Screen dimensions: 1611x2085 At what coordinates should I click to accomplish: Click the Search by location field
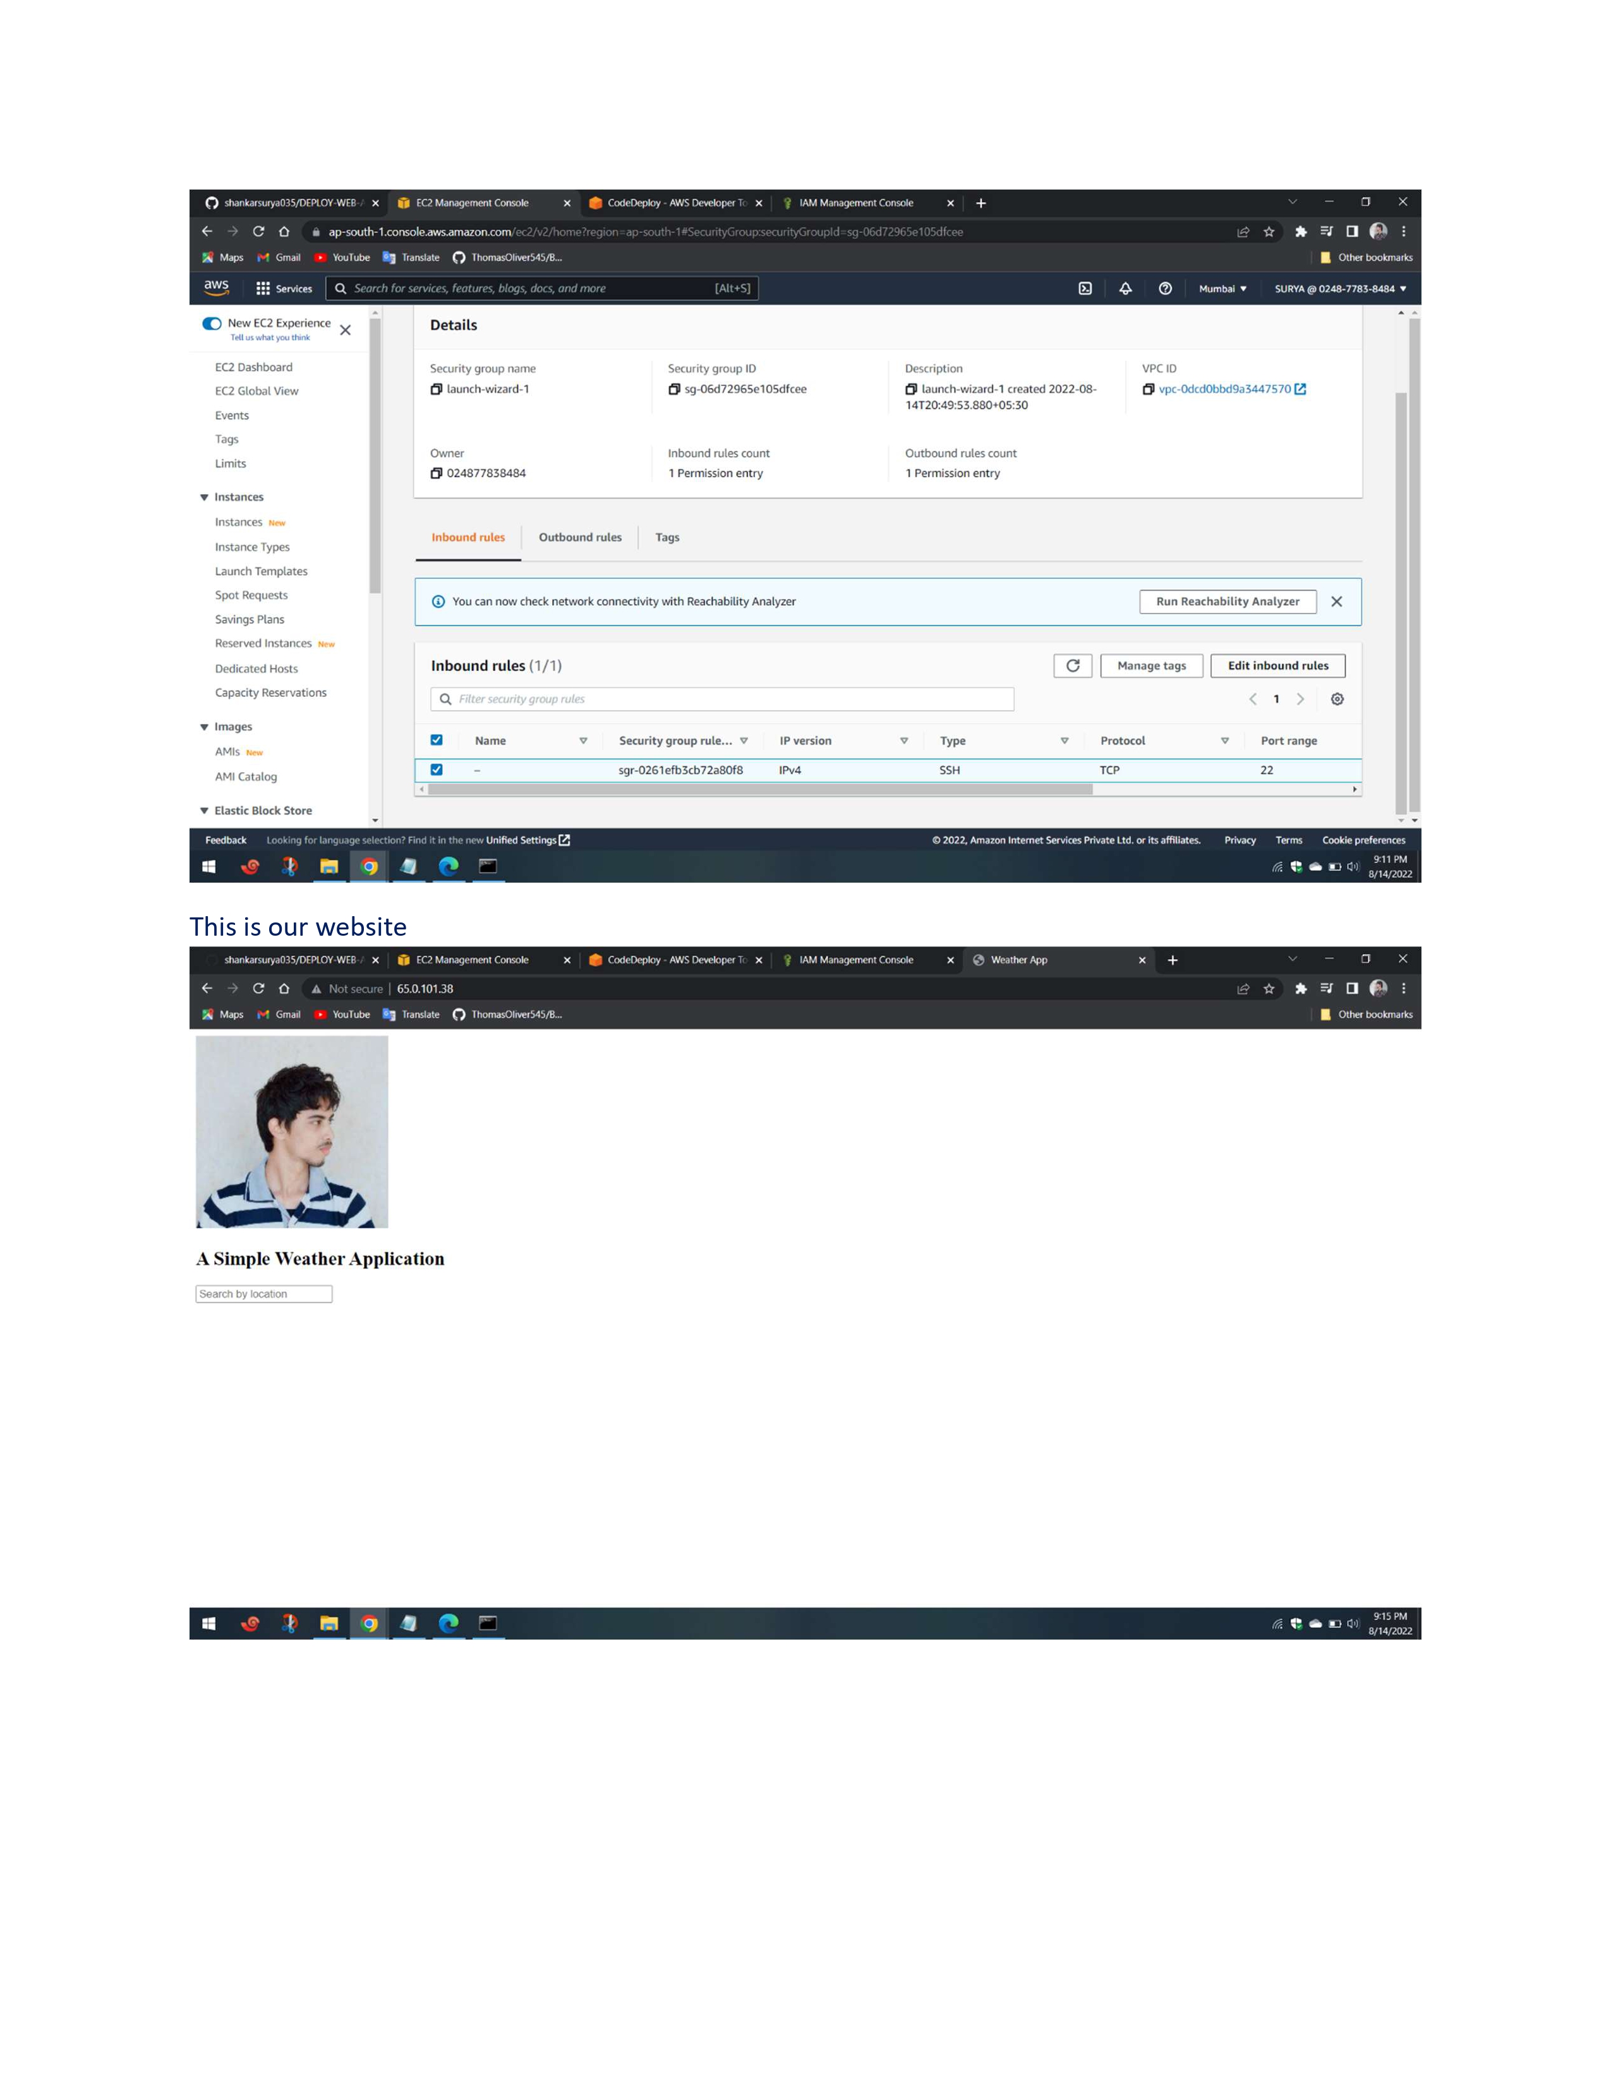[263, 1293]
